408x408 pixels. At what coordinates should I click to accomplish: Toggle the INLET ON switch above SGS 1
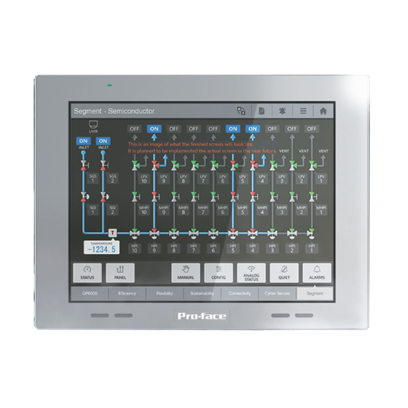(x=84, y=141)
